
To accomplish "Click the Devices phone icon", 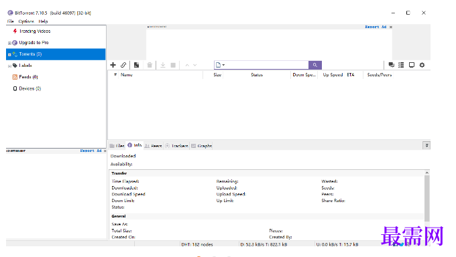I will click(15, 88).
